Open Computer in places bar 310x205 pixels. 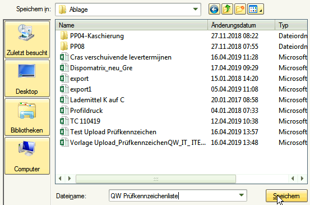coord(27,156)
